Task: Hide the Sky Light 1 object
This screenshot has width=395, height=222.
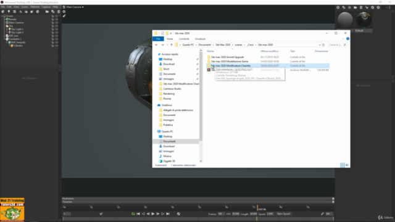Action: 56,29
